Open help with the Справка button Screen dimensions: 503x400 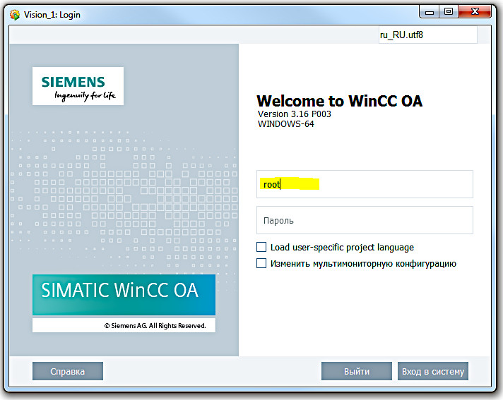tap(68, 371)
